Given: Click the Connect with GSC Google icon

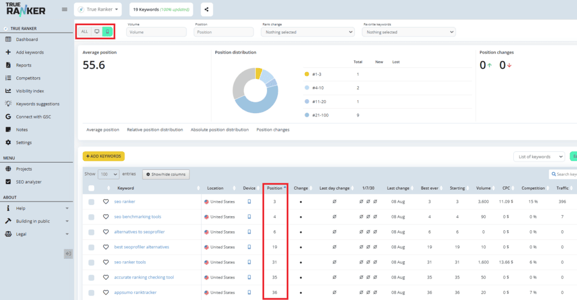Looking at the screenshot, I should coord(8,117).
